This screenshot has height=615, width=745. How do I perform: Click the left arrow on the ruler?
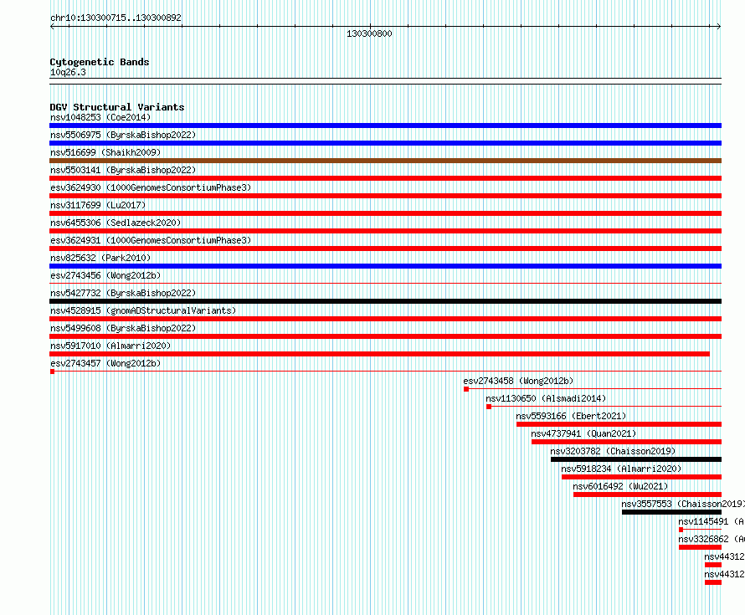point(52,27)
